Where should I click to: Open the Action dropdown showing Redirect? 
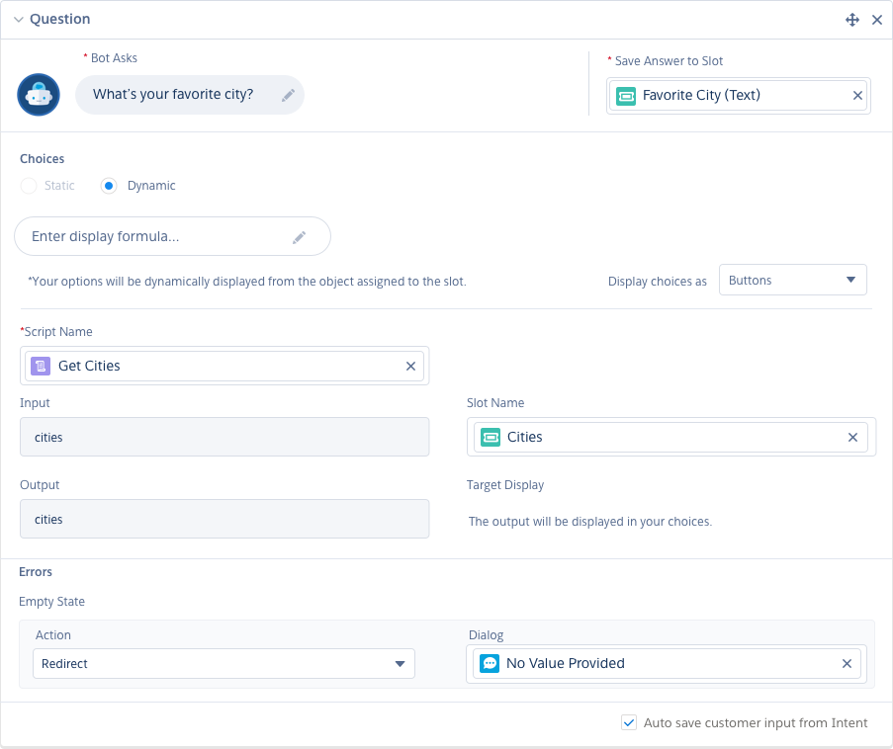point(223,663)
